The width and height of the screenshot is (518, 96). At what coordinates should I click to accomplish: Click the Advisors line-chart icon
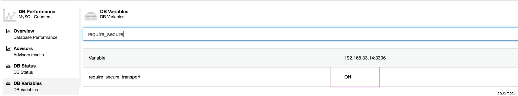(x=8, y=48)
